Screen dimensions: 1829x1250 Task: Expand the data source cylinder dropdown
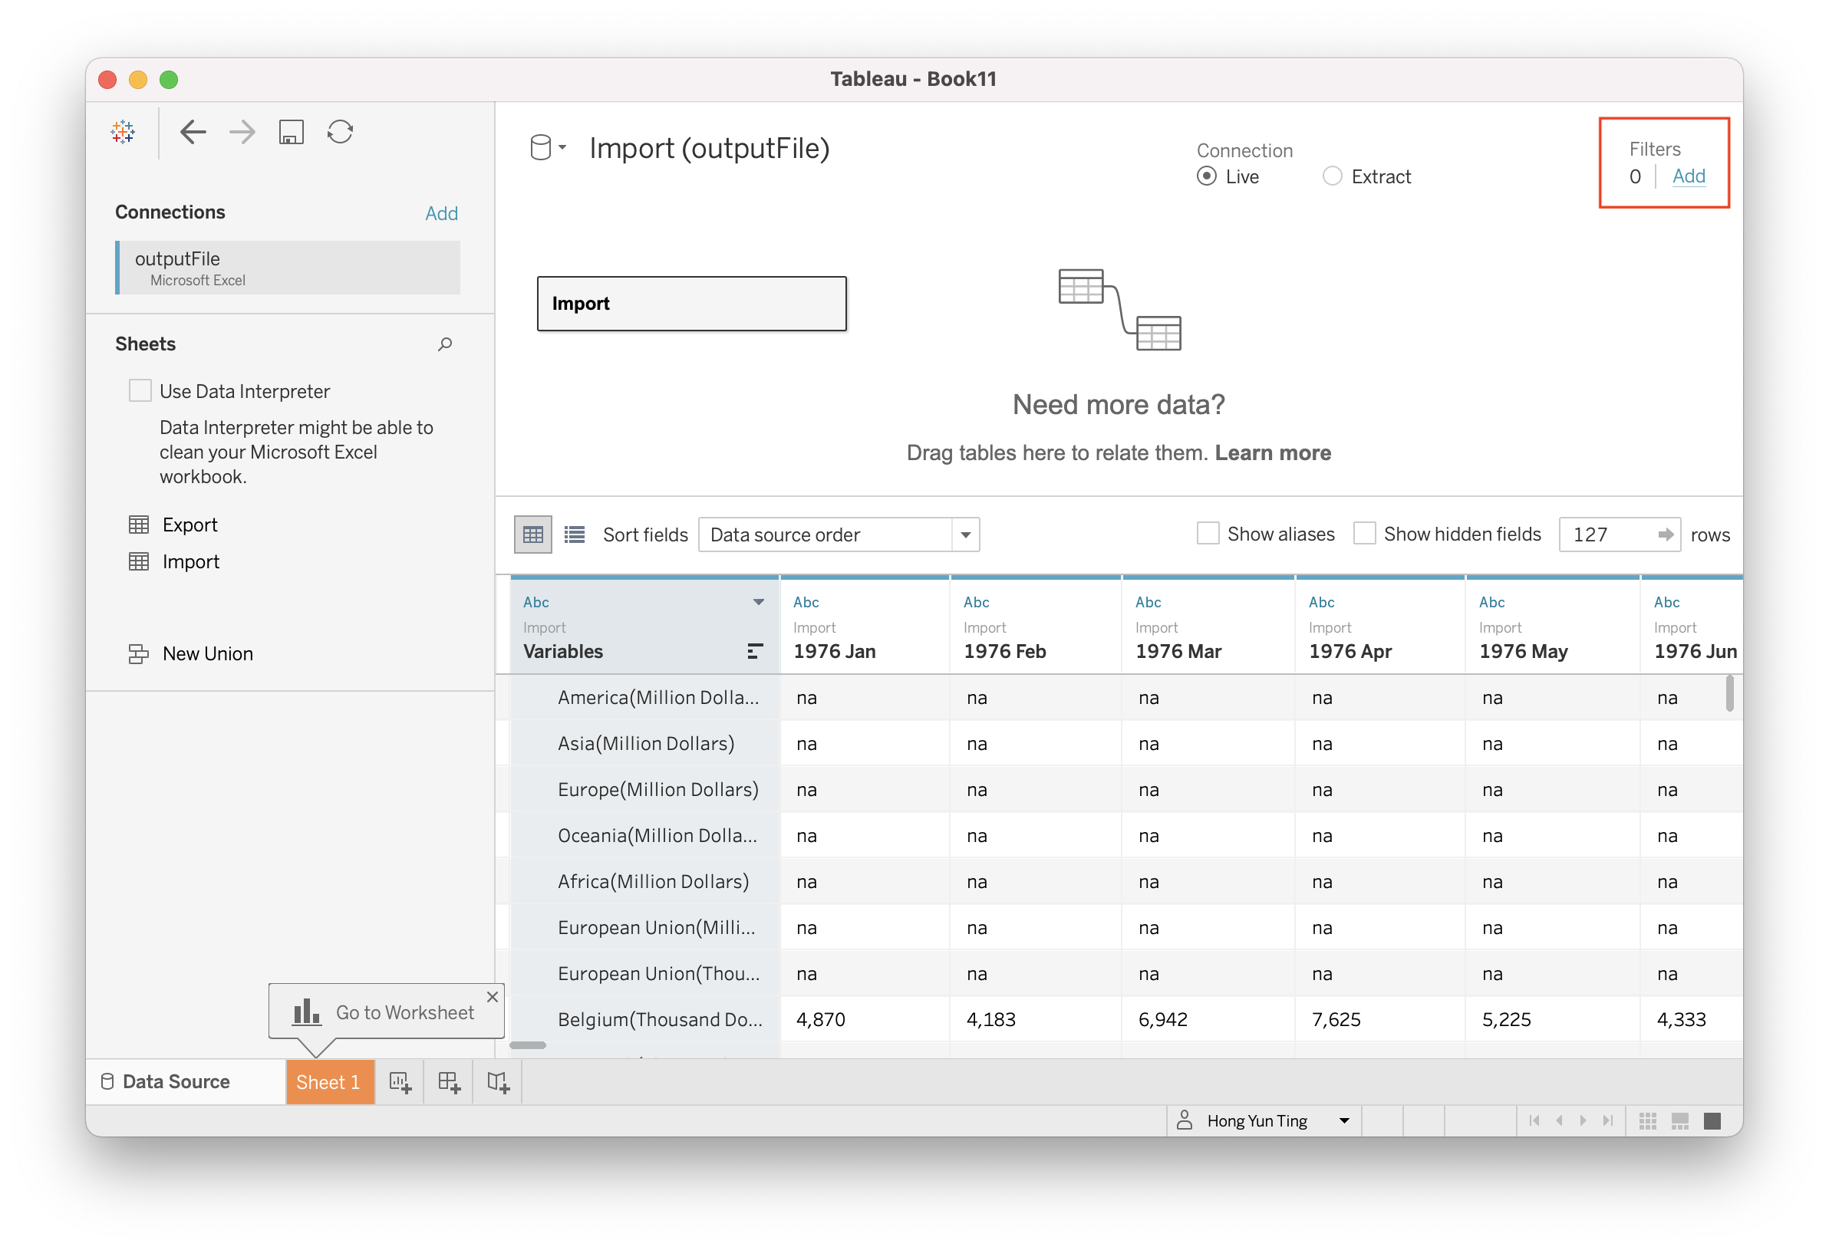coord(548,148)
